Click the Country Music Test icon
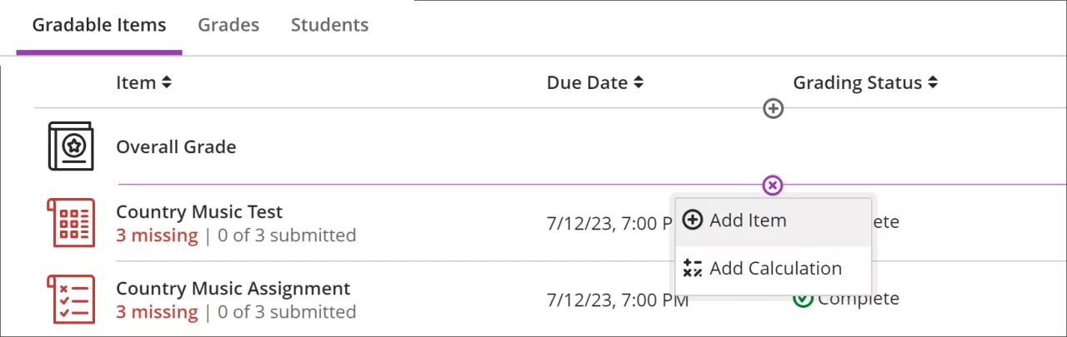 coord(71,223)
